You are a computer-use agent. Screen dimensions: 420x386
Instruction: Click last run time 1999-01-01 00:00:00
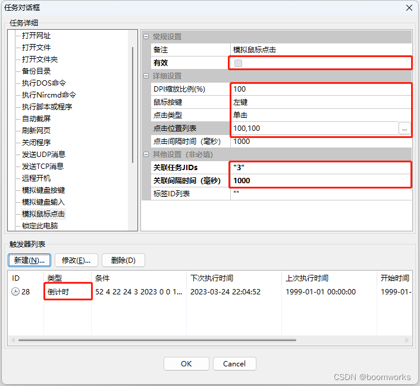(321, 291)
